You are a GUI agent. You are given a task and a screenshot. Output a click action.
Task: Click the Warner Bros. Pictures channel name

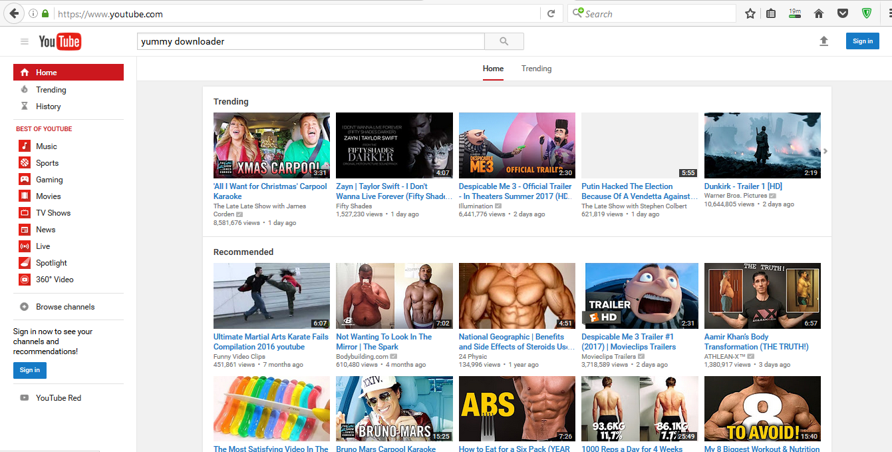pos(736,196)
